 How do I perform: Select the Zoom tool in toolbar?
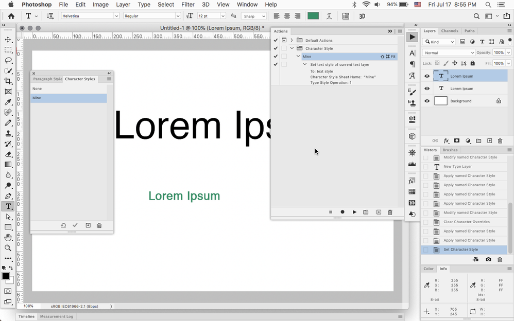coord(8,248)
